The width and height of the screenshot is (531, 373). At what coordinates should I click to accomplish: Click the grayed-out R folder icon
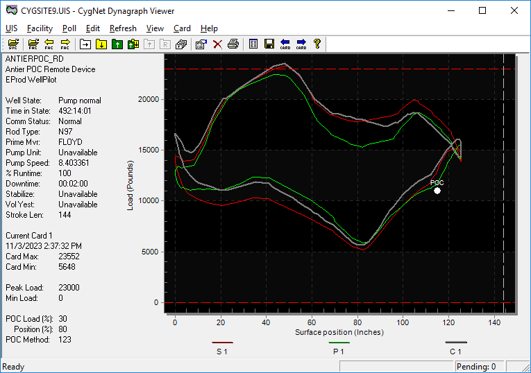pos(165,44)
